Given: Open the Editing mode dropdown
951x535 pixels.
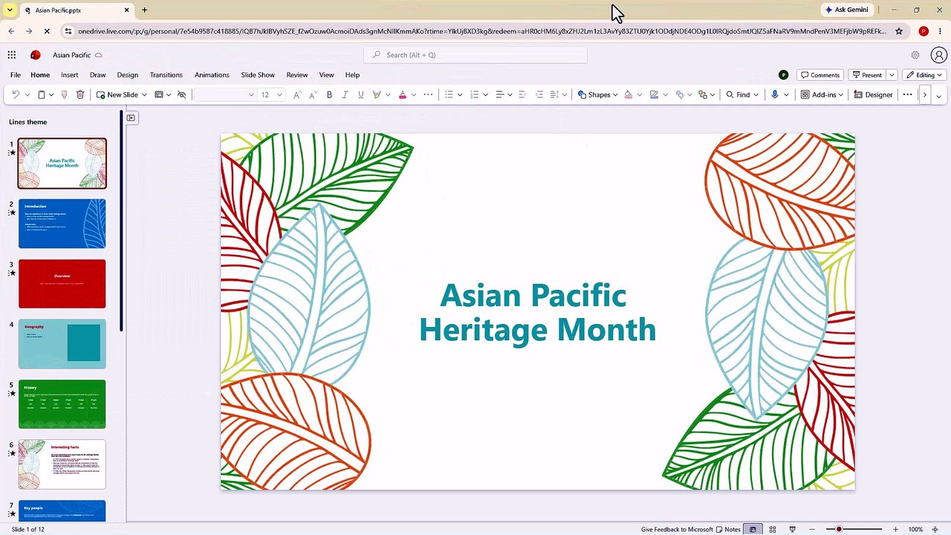Looking at the screenshot, I should (924, 75).
